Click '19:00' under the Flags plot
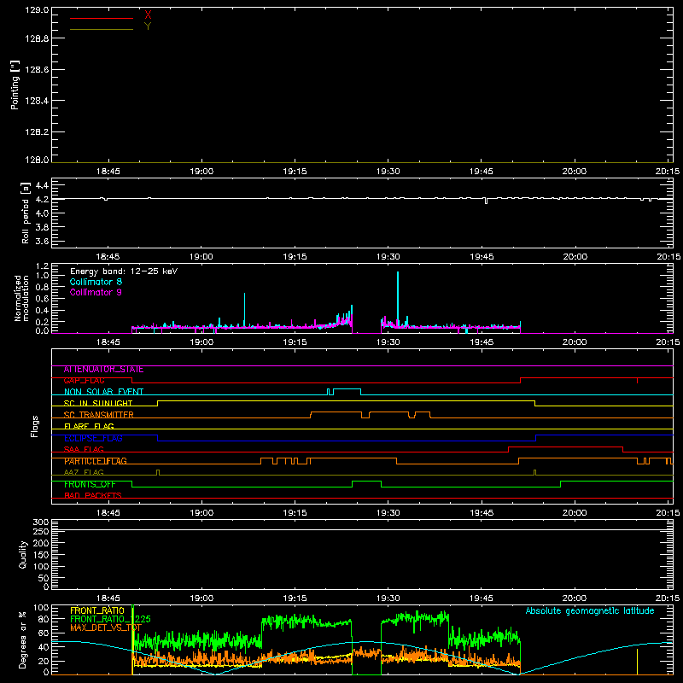The image size is (683, 683). point(201,513)
